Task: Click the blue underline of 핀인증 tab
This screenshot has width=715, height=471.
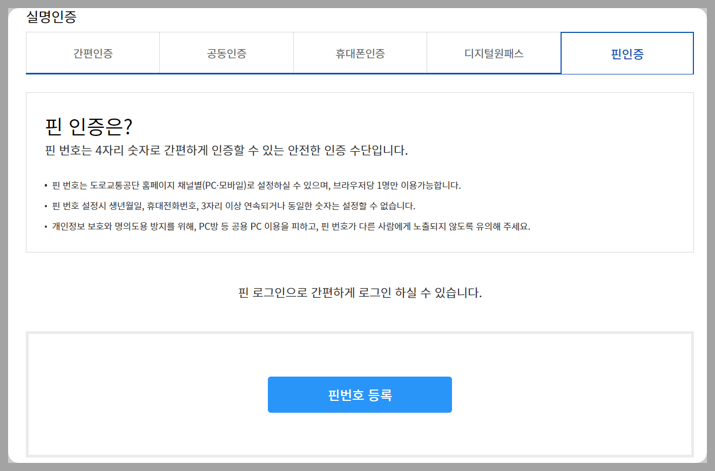Action: point(628,73)
